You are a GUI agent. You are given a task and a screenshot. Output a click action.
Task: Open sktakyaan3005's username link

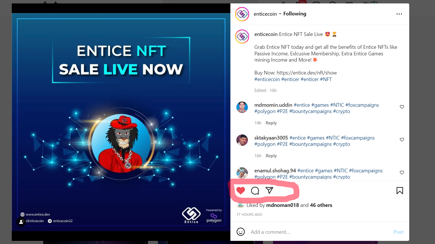point(271,138)
